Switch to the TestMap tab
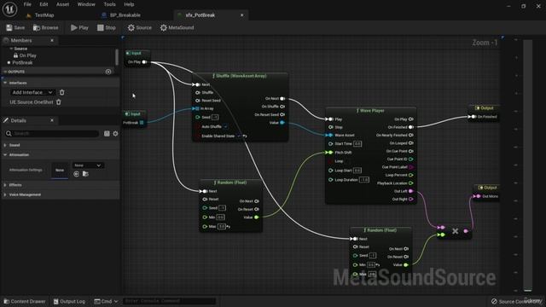The width and height of the screenshot is (546, 307). (44, 15)
